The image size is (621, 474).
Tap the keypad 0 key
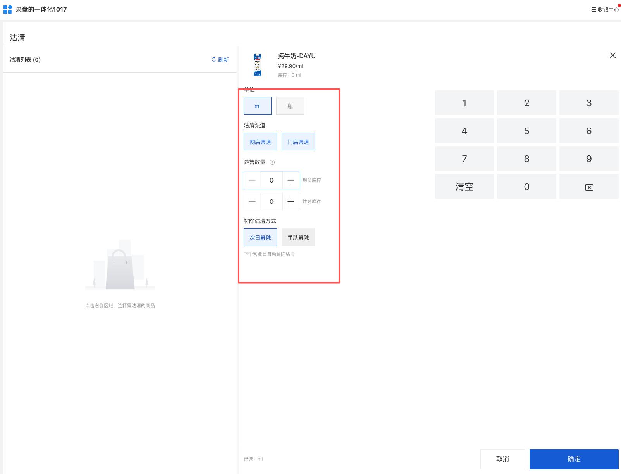(x=526, y=187)
